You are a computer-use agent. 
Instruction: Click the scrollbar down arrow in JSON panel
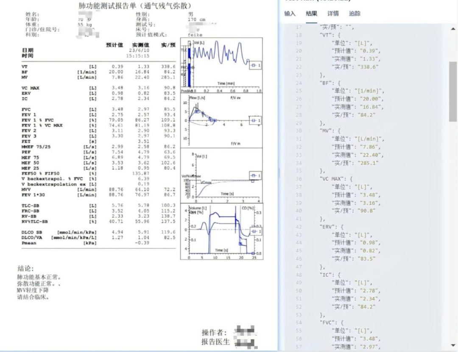pyautogui.click(x=453, y=345)
